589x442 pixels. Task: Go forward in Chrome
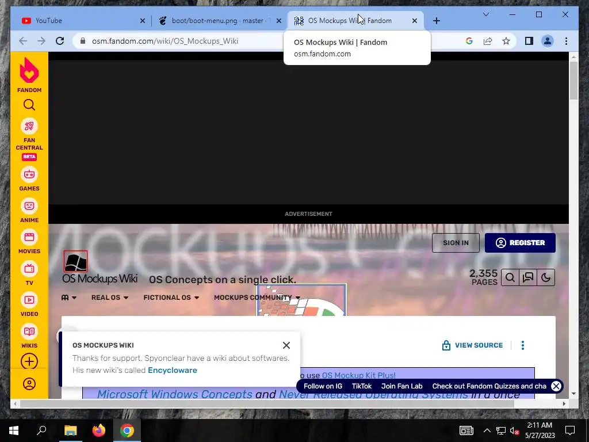[41, 41]
